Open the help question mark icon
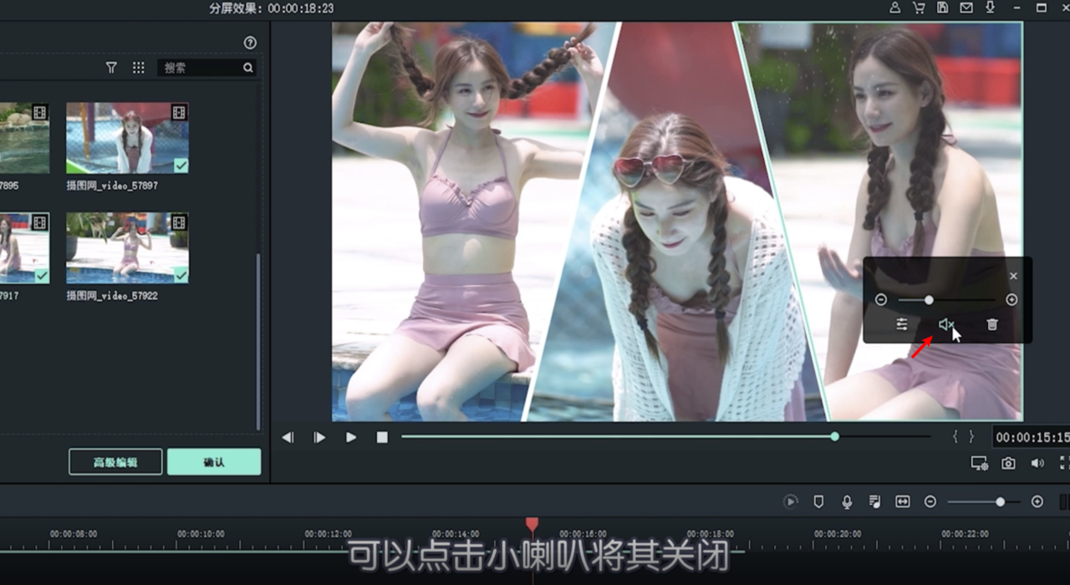 click(x=250, y=43)
